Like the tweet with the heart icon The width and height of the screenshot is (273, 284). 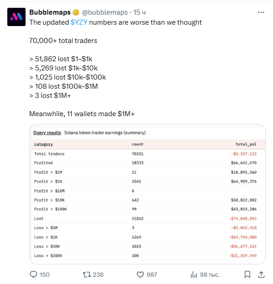140,274
